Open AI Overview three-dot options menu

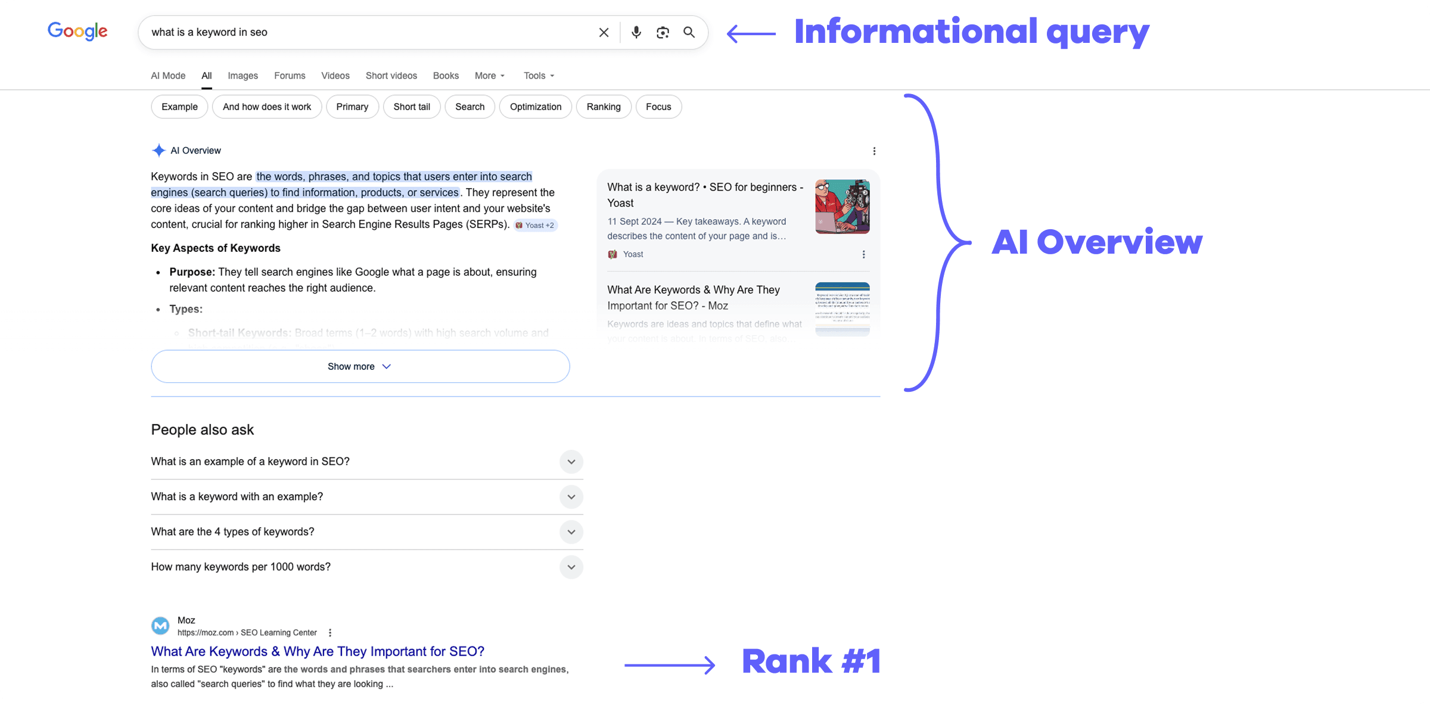pos(874,151)
